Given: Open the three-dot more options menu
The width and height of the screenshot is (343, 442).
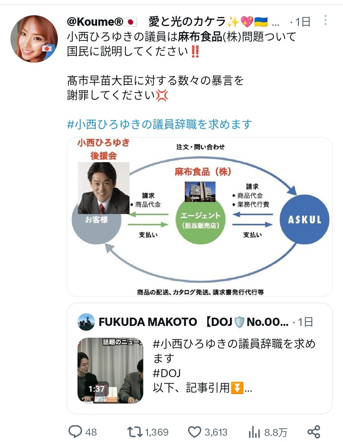Looking at the screenshot, I should coord(325,21).
